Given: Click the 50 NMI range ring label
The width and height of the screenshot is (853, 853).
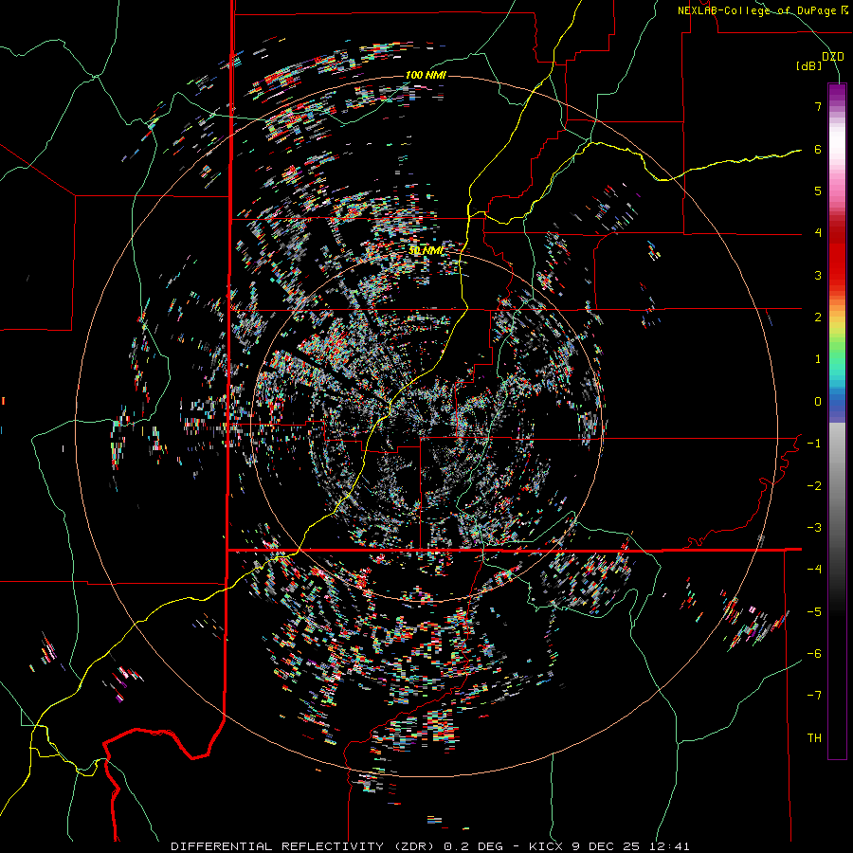Looking at the screenshot, I should [426, 250].
